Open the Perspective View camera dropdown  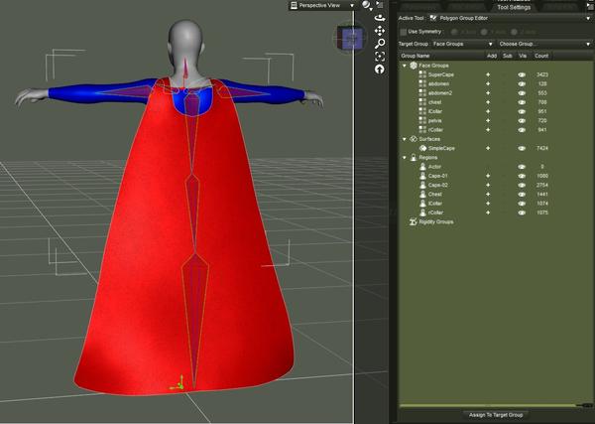322,5
